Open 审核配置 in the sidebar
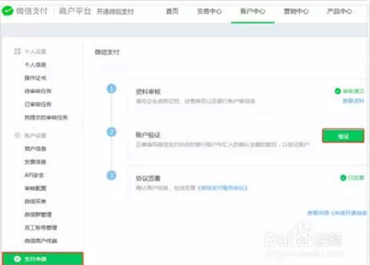This screenshot has height=265, width=370. point(35,188)
